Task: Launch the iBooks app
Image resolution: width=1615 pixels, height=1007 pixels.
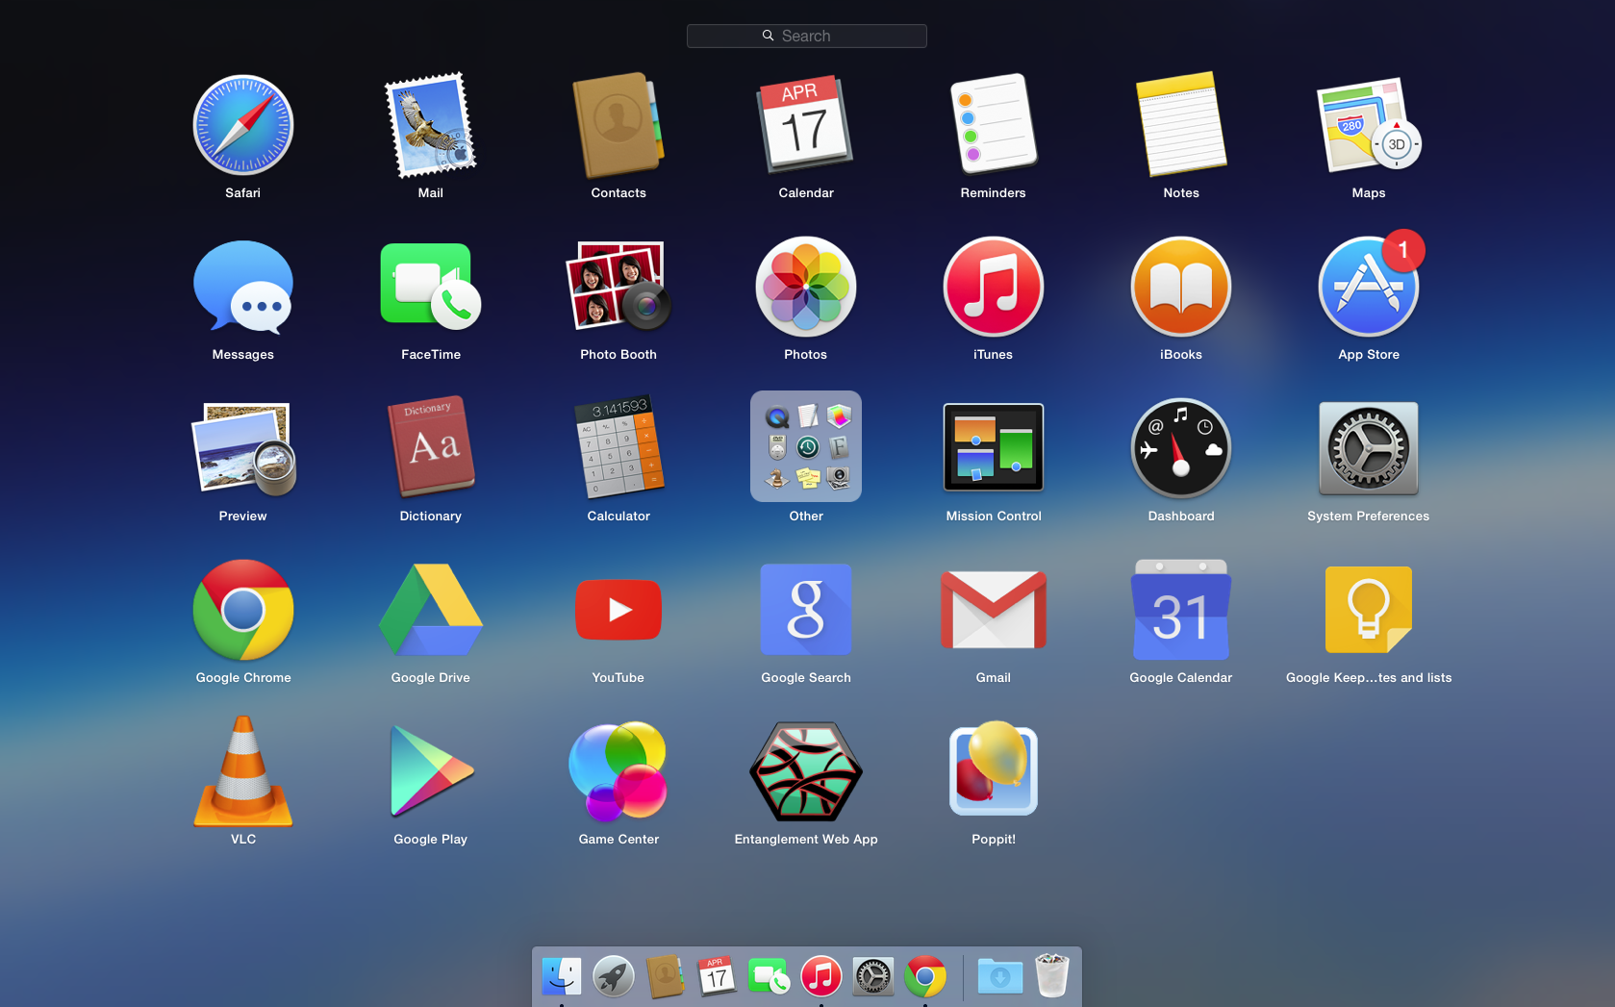Action: coord(1181,287)
